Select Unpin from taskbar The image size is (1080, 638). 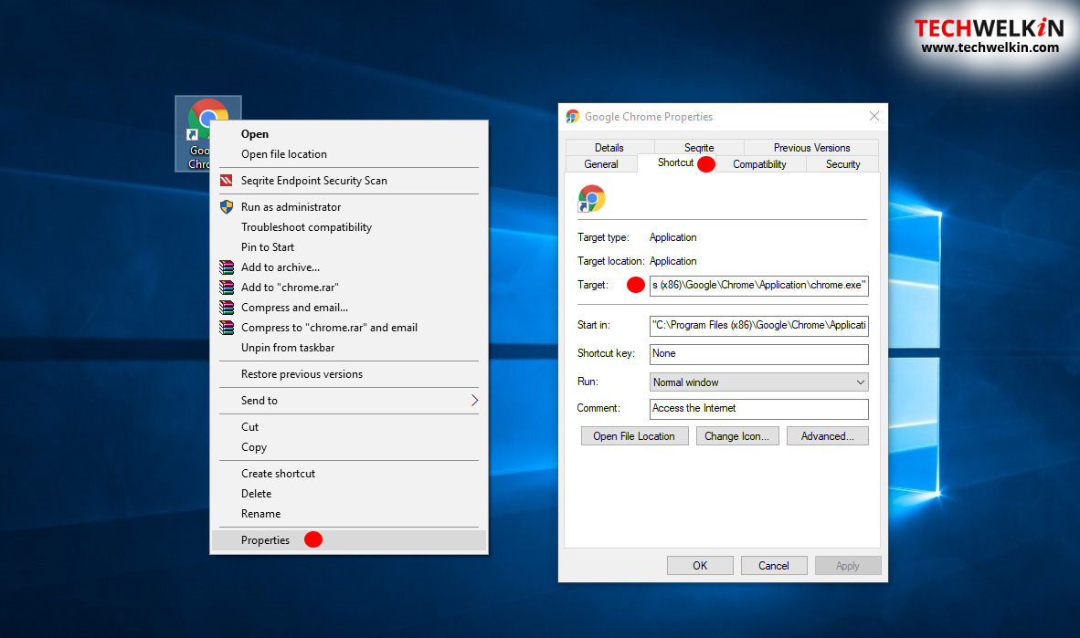348,348
